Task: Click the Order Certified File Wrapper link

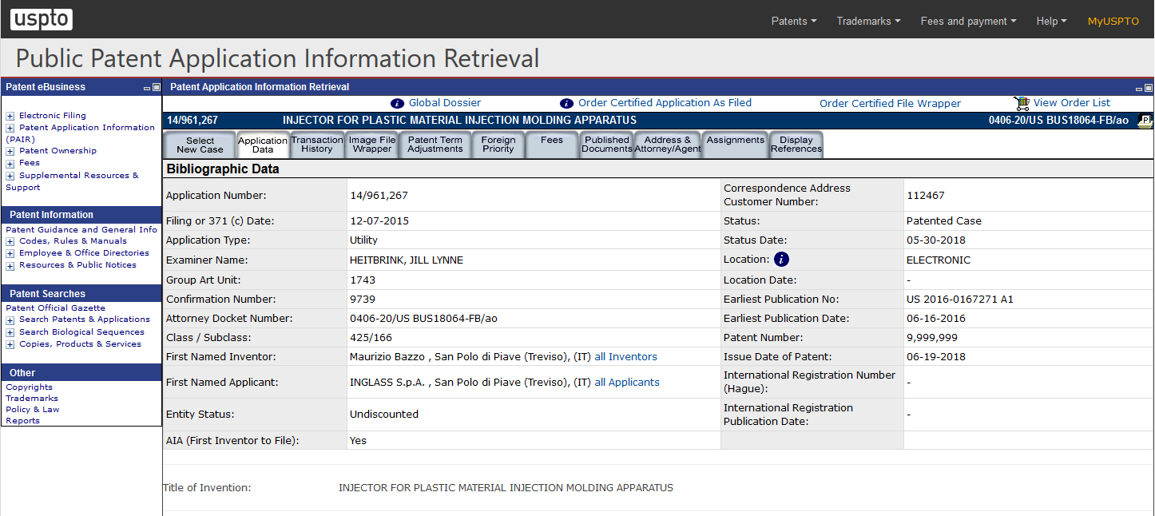Action: [890, 103]
